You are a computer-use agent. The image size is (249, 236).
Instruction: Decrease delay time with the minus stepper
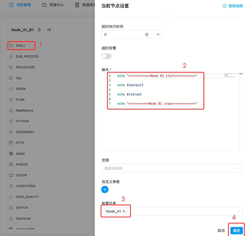point(153,34)
